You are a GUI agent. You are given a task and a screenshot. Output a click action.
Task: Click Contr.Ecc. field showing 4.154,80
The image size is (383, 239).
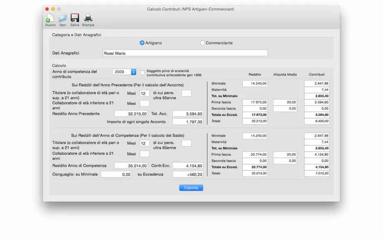point(188,166)
